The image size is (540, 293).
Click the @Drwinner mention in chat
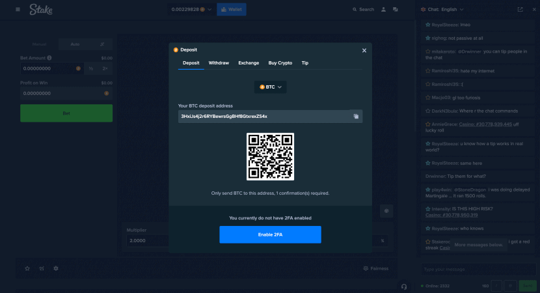point(469,51)
